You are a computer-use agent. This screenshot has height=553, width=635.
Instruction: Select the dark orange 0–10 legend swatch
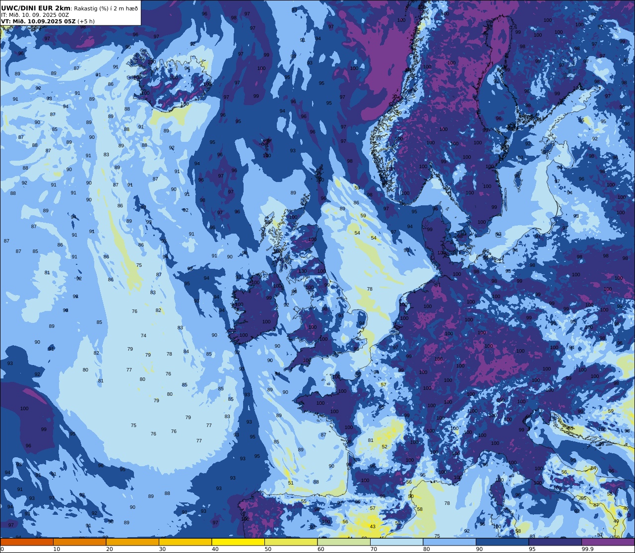[x=27, y=542]
